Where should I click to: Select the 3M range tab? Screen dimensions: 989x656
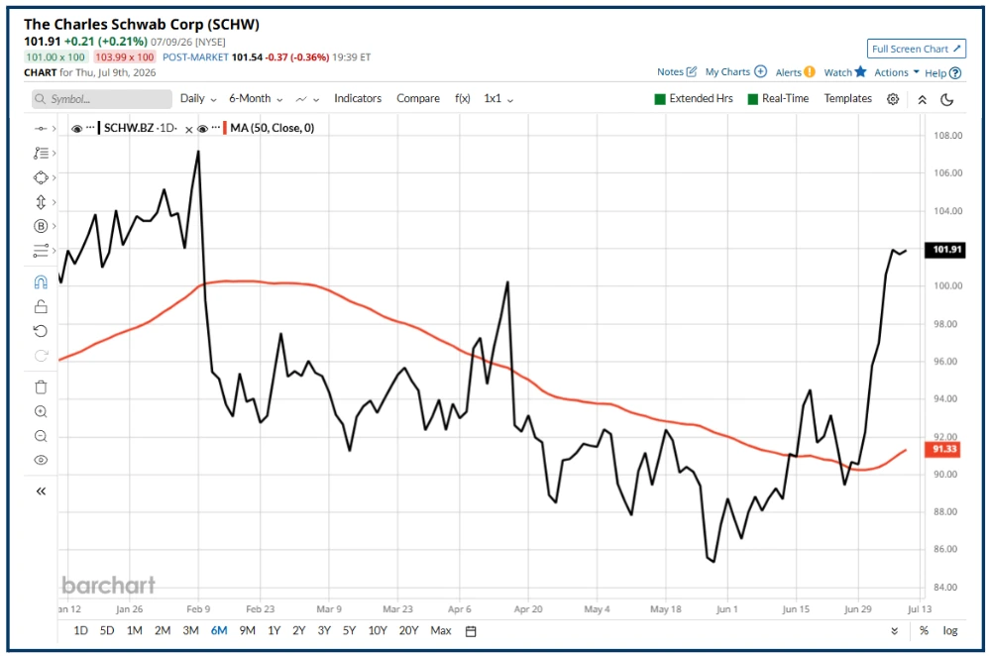tap(190, 630)
